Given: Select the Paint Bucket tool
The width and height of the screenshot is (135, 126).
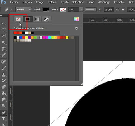Looking at the screenshot, I should pos(4,93).
